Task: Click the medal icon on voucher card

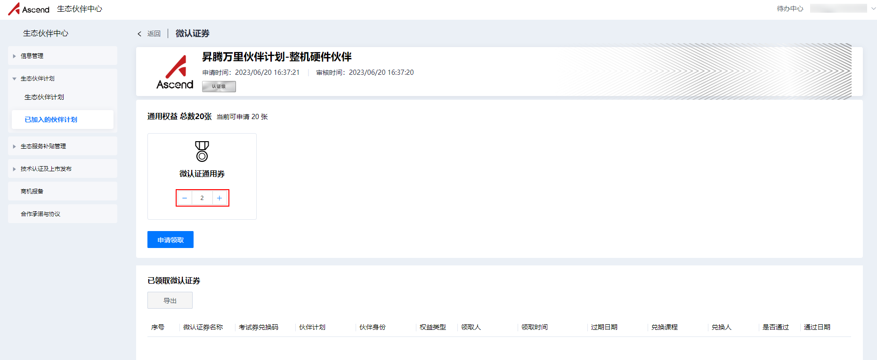Action: (202, 151)
